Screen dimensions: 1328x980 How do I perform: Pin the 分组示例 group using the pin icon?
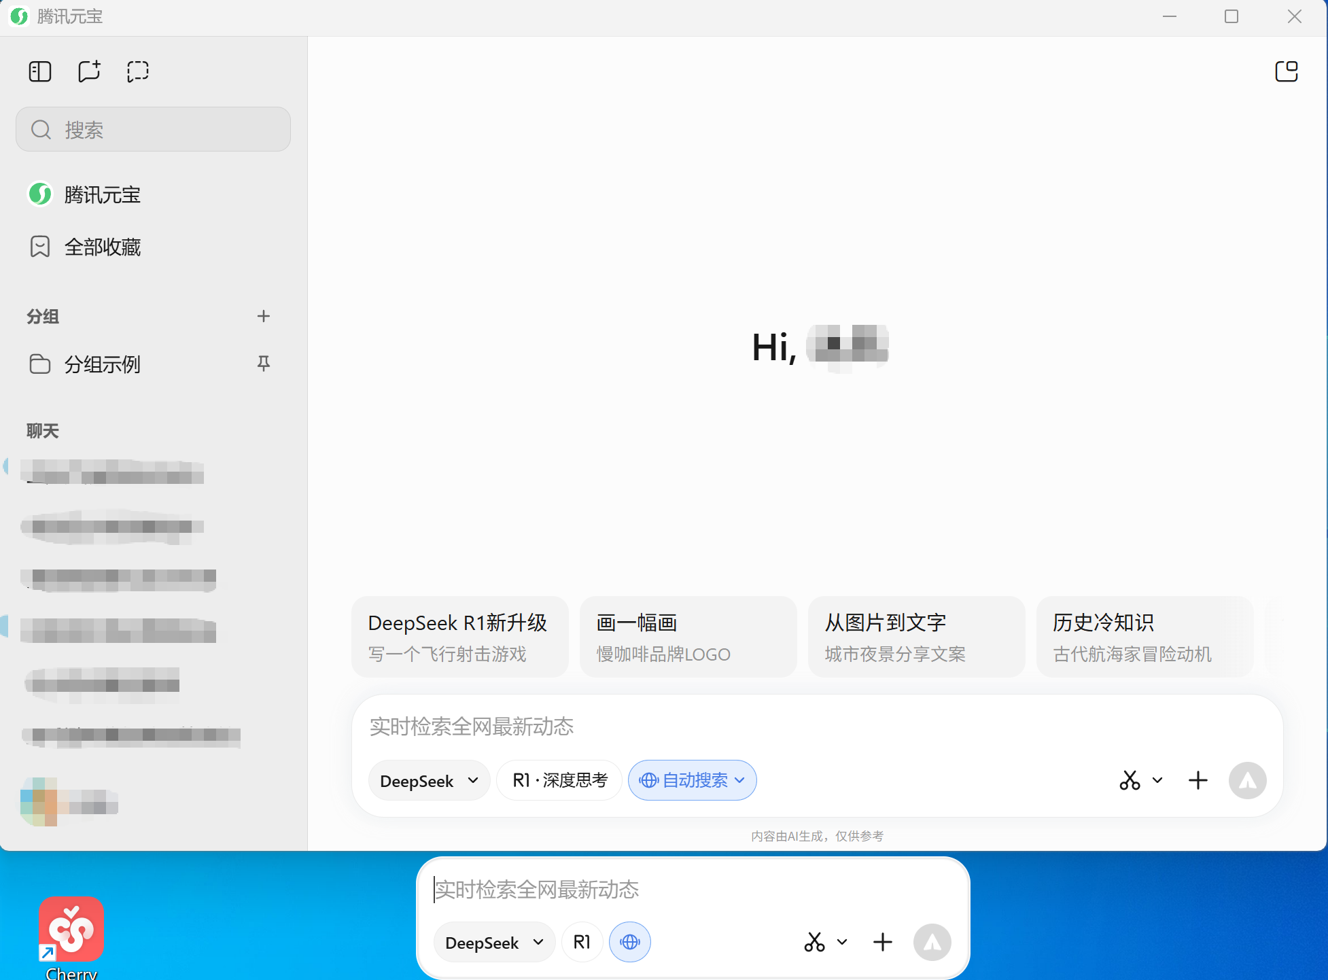[x=264, y=364]
